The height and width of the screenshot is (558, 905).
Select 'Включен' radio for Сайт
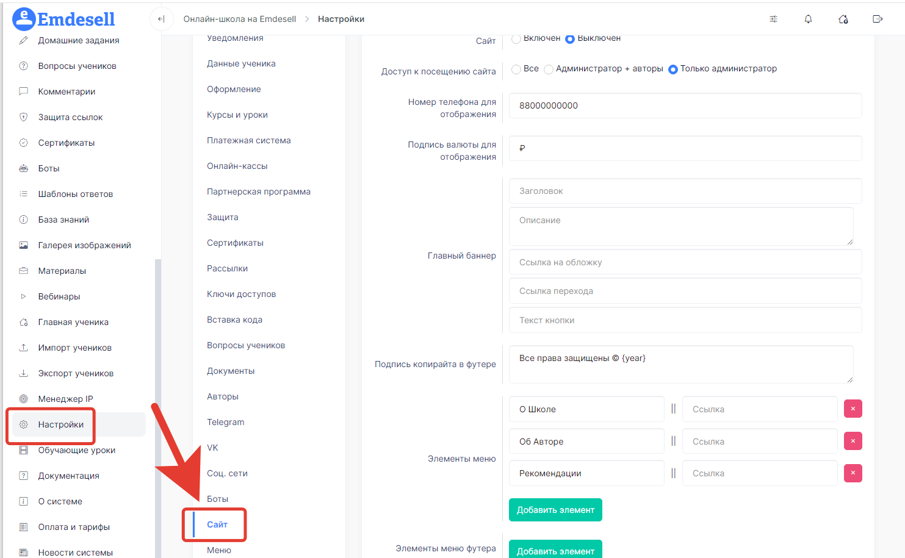tap(516, 38)
